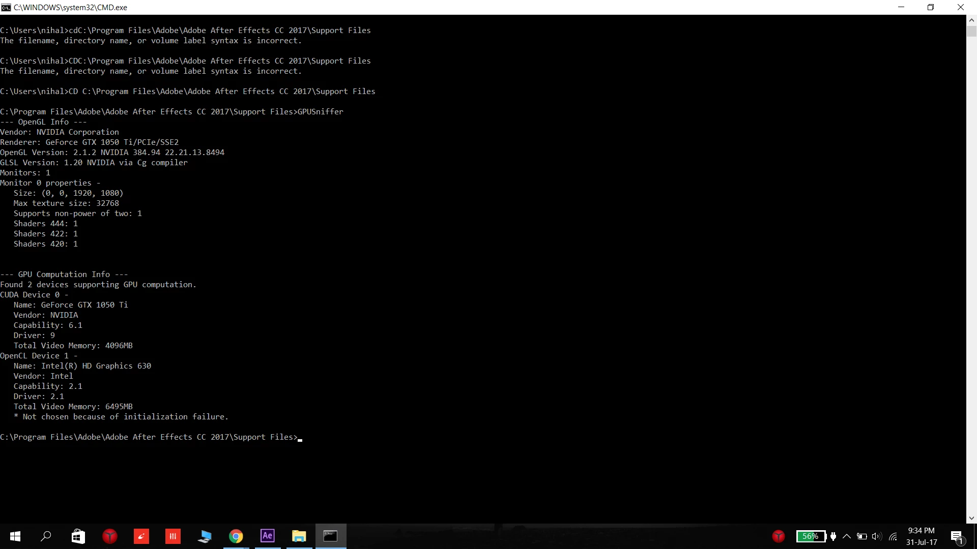Open the Windows Store from the taskbar

pyautogui.click(x=78, y=536)
